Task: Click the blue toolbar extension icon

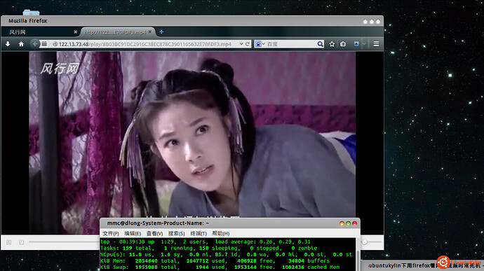Action: pyautogui.click(x=356, y=44)
